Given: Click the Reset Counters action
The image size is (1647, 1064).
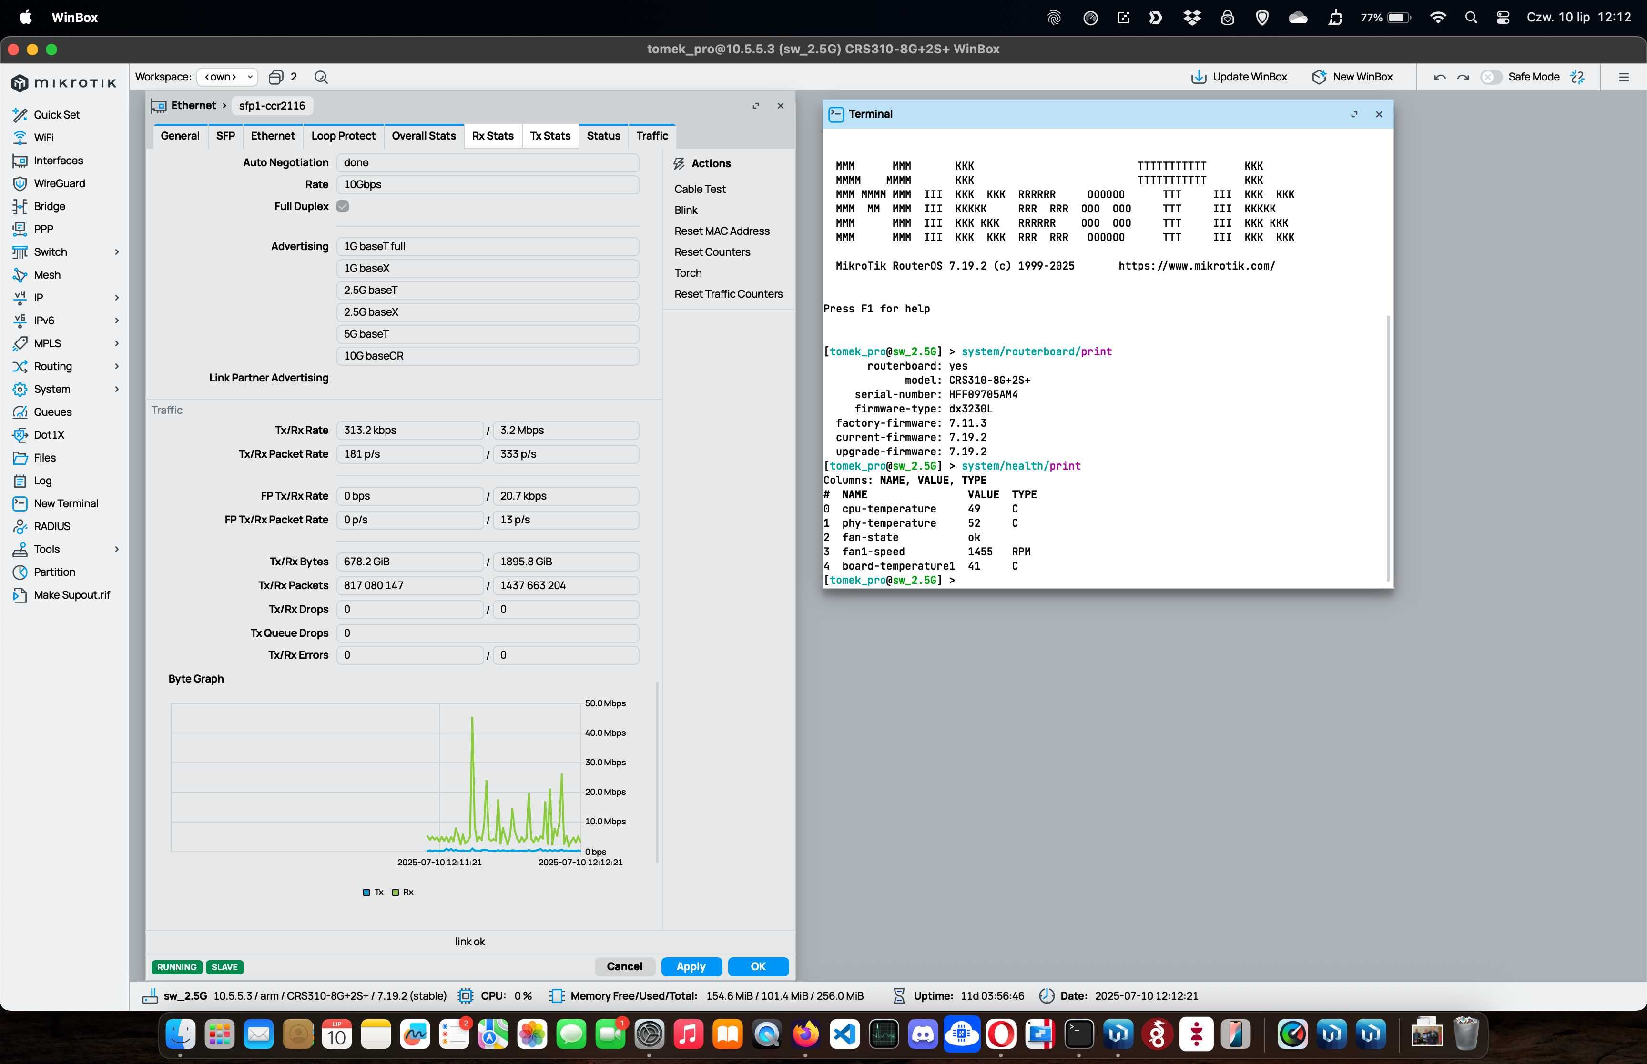Looking at the screenshot, I should [712, 251].
